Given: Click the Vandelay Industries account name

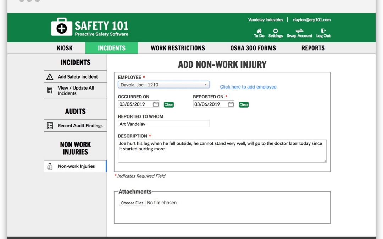Looking at the screenshot, I should pos(266,20).
